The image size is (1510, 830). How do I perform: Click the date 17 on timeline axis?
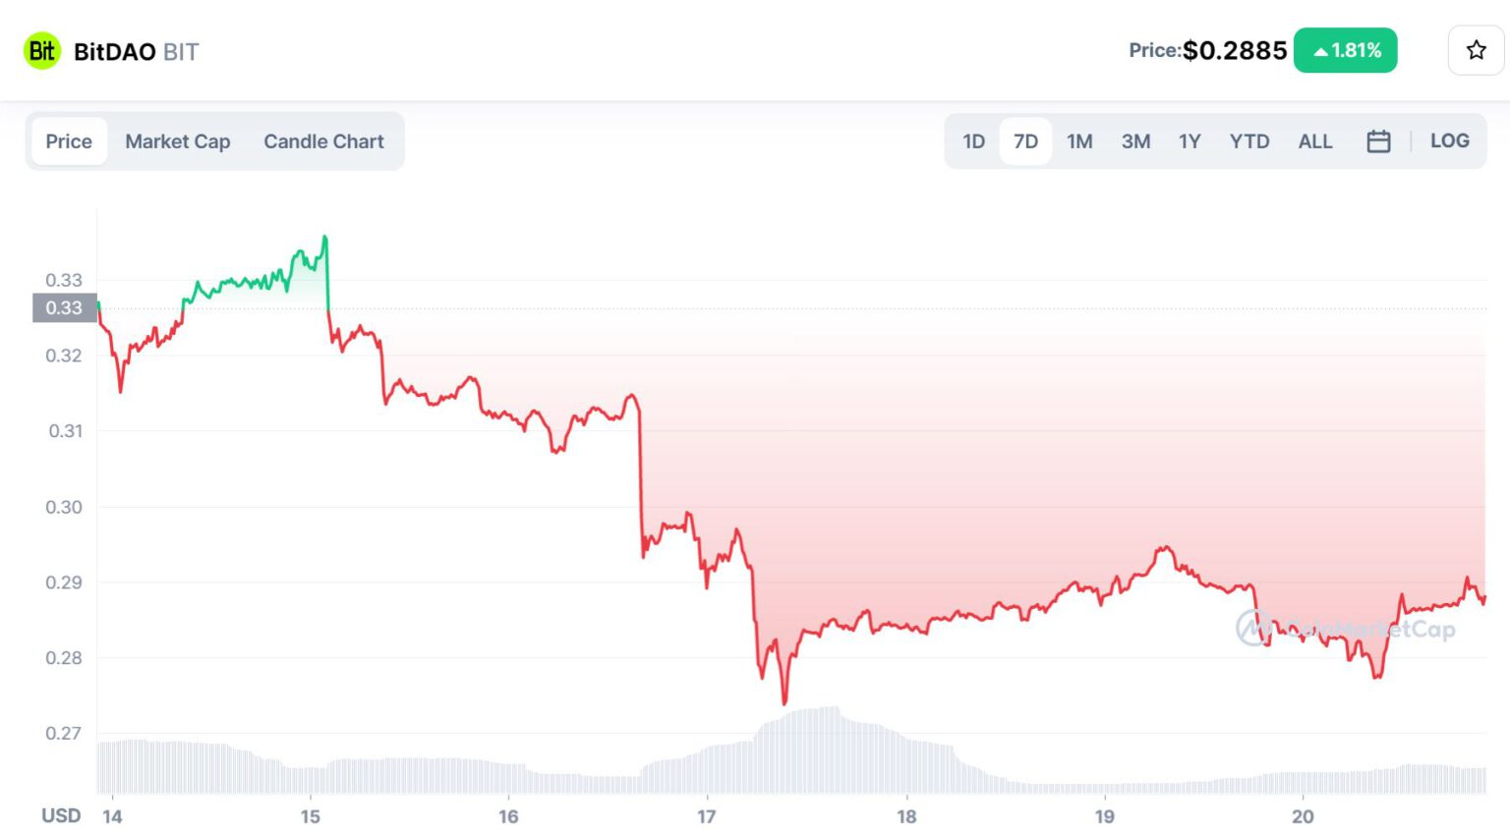pos(706,816)
